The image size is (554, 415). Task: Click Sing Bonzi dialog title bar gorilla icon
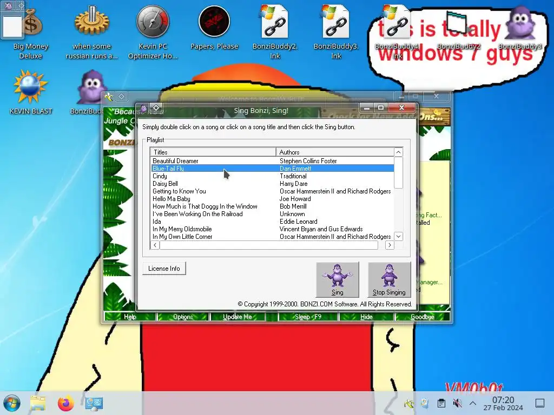coord(143,108)
